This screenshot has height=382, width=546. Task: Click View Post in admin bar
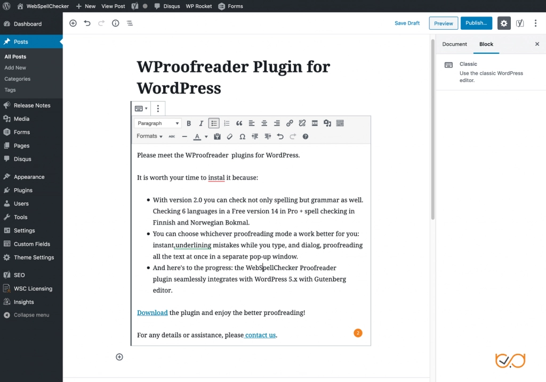click(113, 6)
